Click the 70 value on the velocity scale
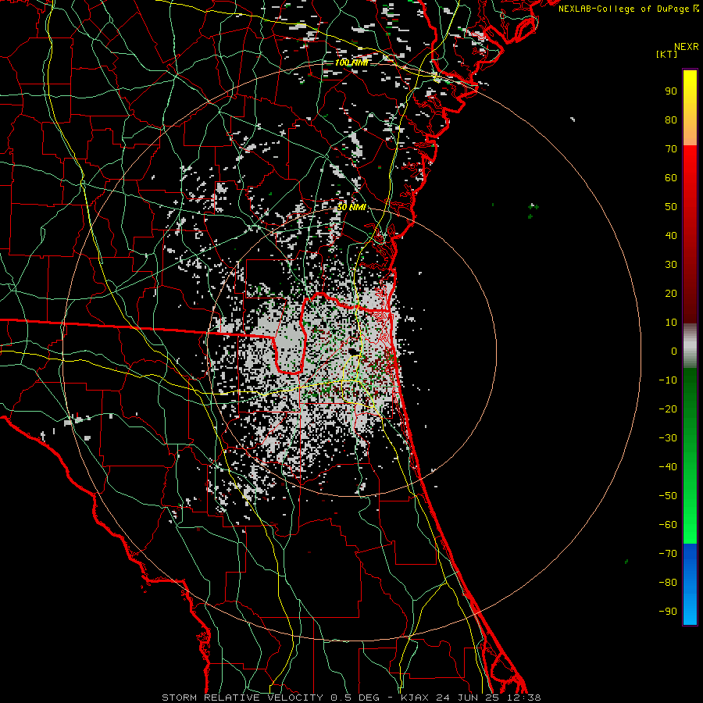Screen dimensions: 703x703 click(671, 149)
